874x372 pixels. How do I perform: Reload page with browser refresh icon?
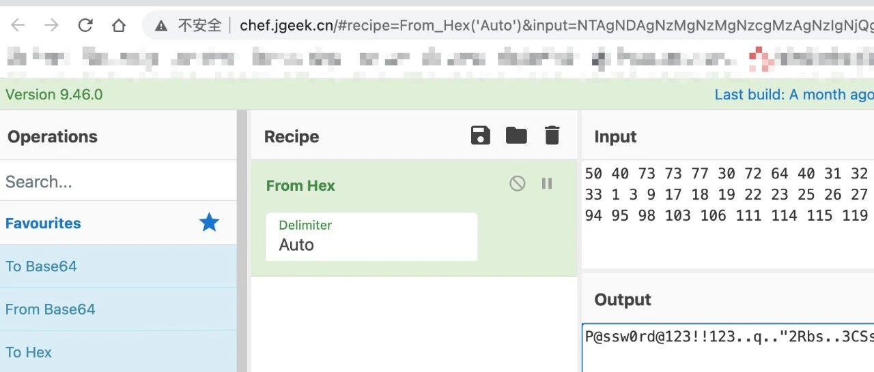point(85,26)
